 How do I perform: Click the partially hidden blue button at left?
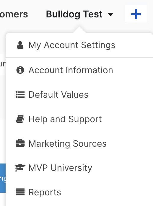pyautogui.click(x=3, y=178)
